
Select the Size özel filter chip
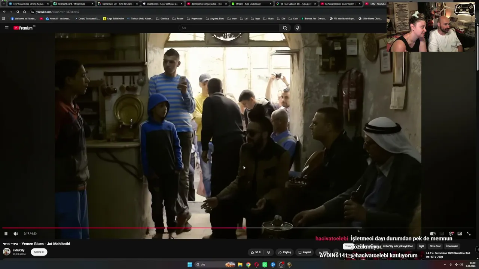[x=435, y=246]
